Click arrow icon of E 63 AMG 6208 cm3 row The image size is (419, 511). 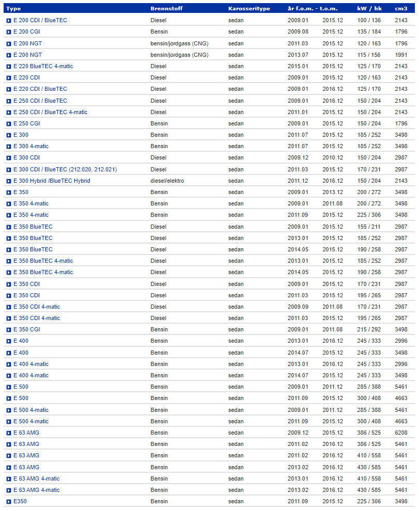[x=9, y=433]
